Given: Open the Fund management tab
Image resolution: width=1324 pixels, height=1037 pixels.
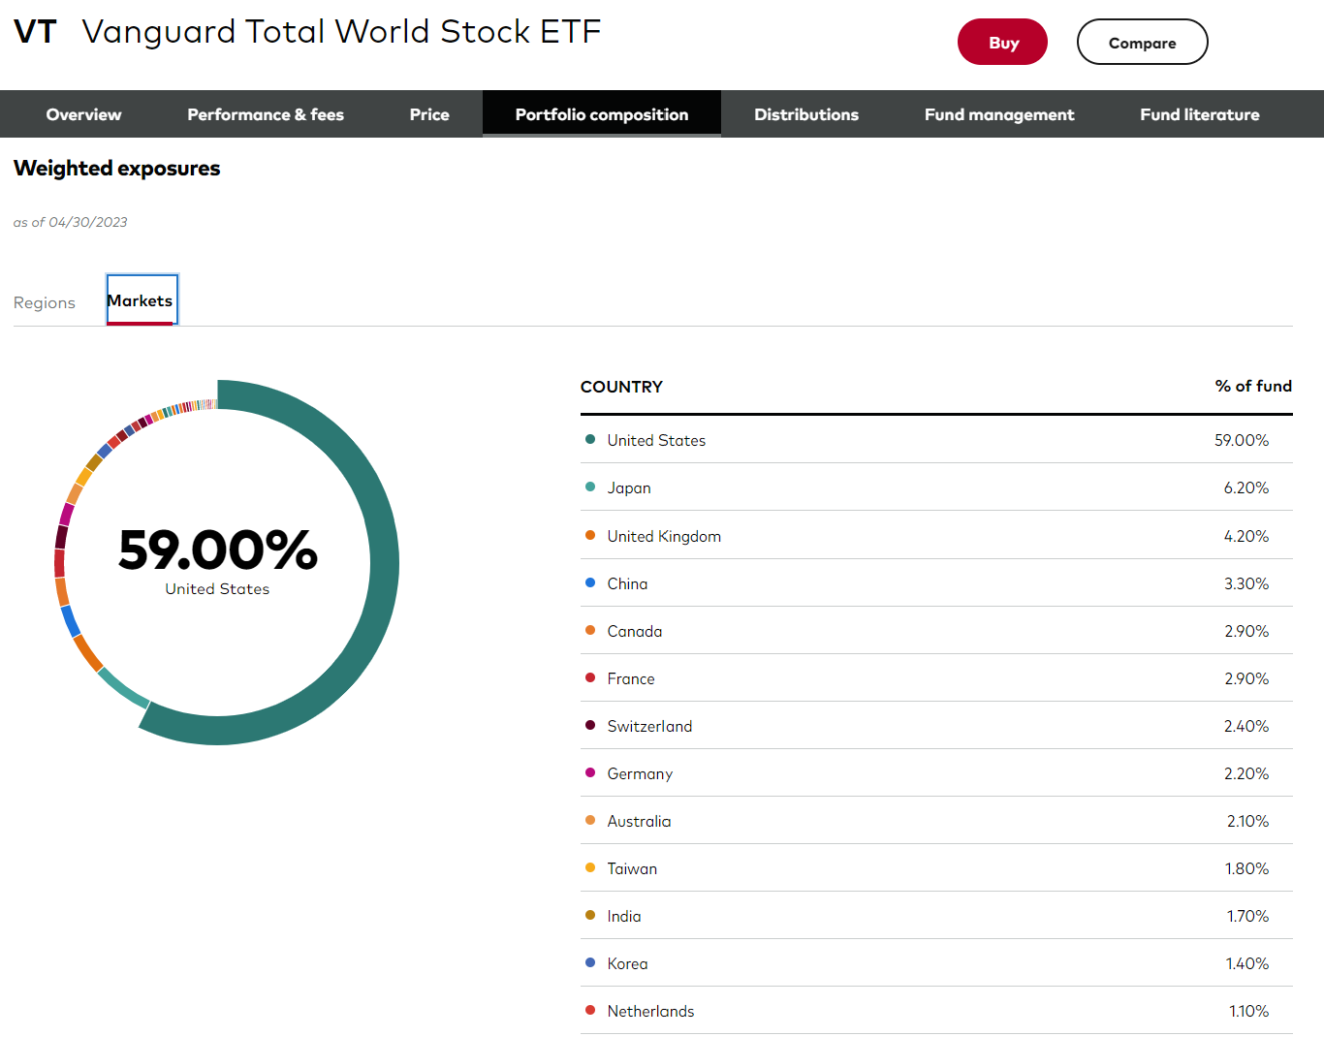Looking at the screenshot, I should tap(999, 114).
